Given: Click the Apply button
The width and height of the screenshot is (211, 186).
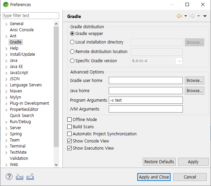Looking at the screenshot, I should [193, 162].
